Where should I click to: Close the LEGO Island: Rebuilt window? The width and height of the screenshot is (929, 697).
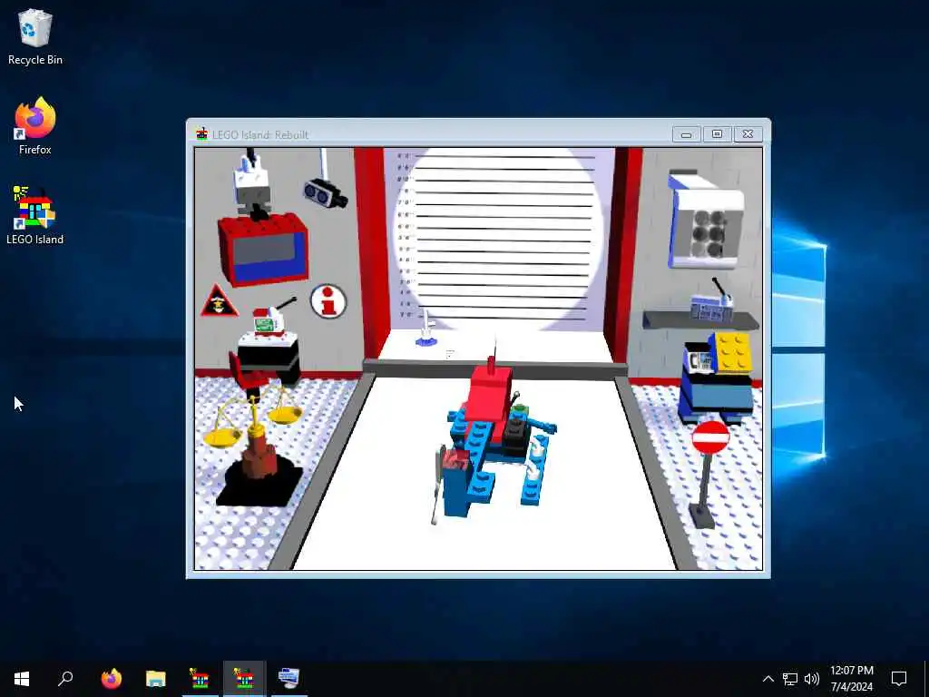748,134
